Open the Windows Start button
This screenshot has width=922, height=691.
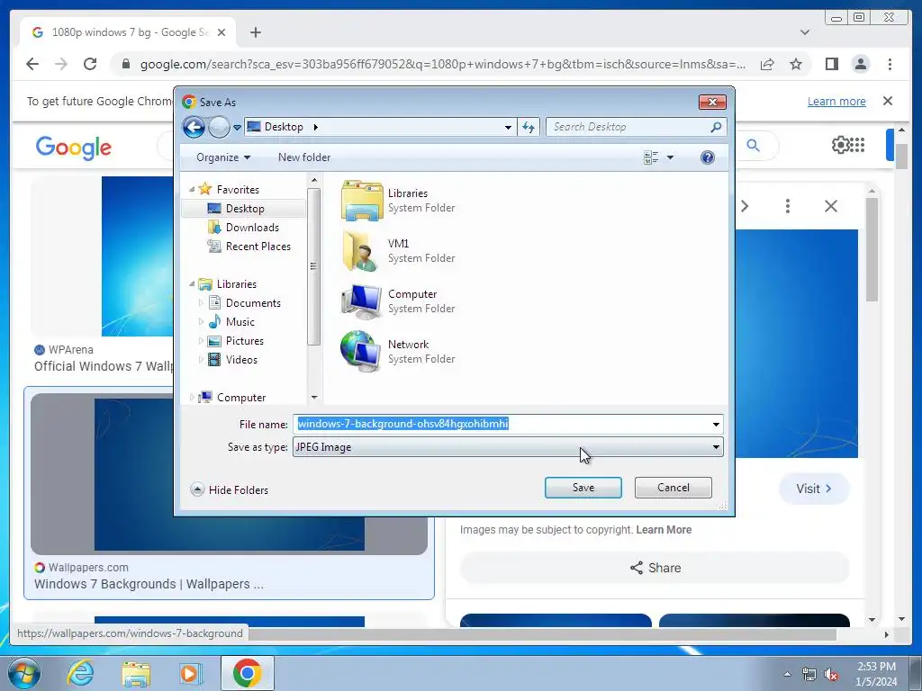point(24,673)
